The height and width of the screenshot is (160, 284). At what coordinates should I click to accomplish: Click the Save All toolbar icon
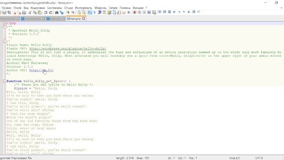point(9,12)
